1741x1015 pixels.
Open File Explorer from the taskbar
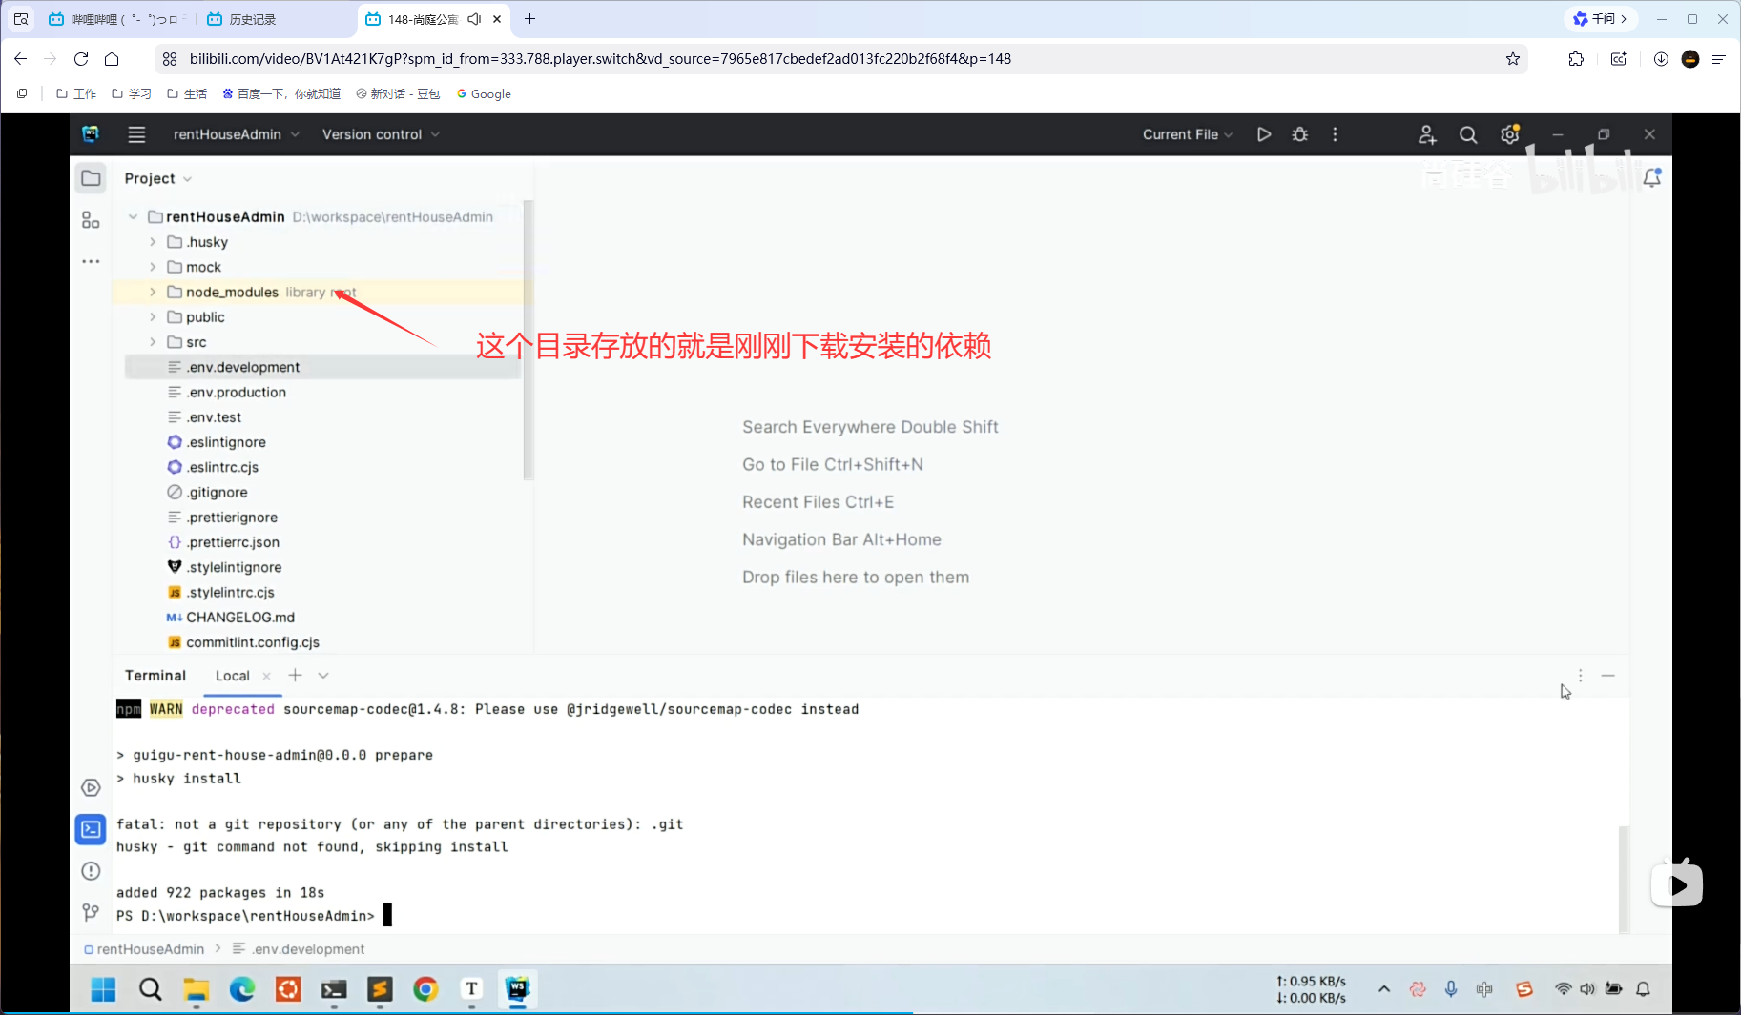[197, 989]
